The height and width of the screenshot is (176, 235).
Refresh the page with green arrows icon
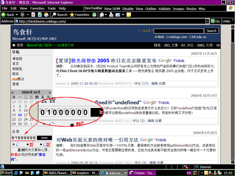(40, 15)
